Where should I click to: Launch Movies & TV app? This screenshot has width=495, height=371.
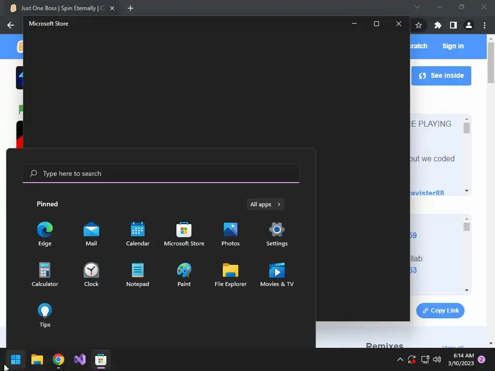pos(277,274)
